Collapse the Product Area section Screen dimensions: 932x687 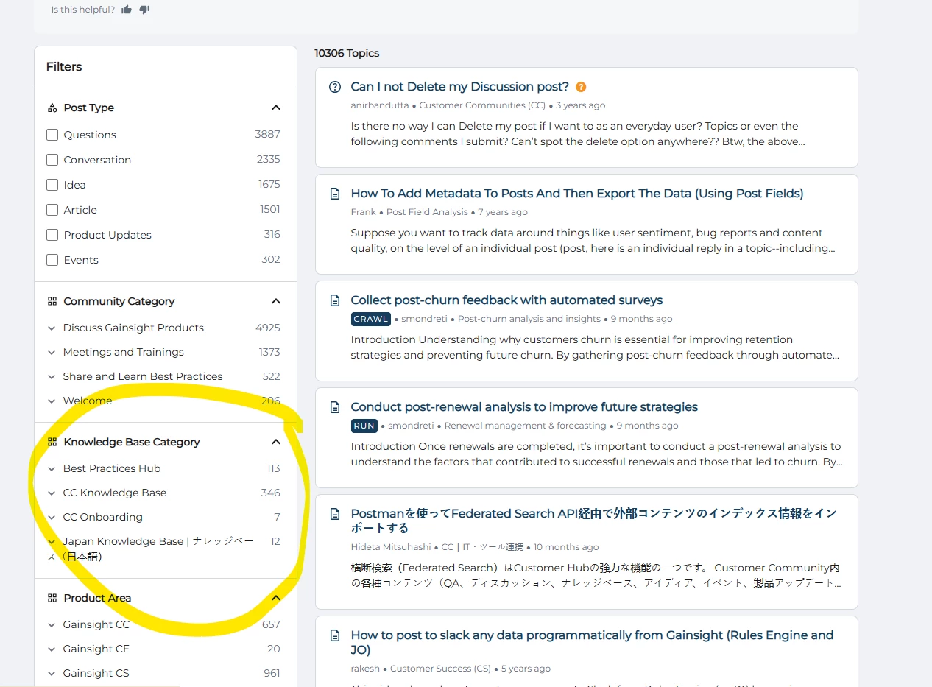click(276, 598)
